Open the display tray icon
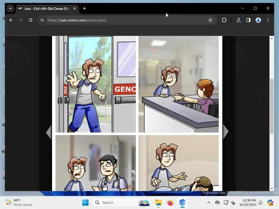Screen dimensions: 279x209 (226, 202)
